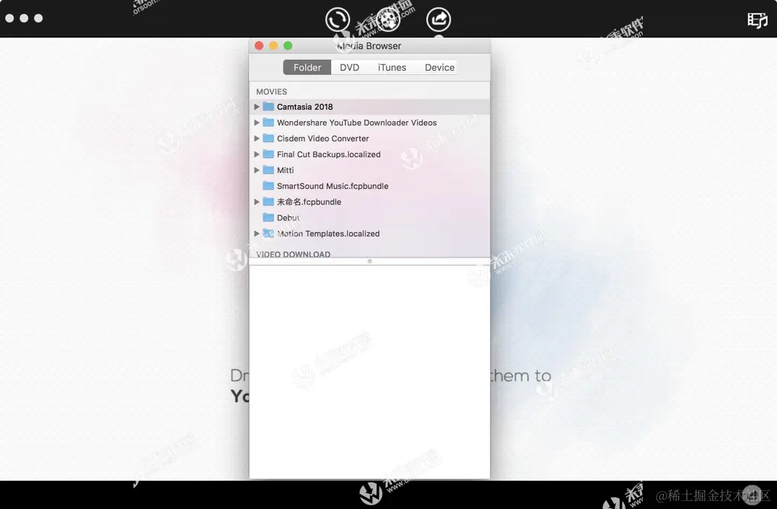This screenshot has height=509, width=777.
Task: Click the Share arrow icon in toolbar
Action: [x=439, y=19]
